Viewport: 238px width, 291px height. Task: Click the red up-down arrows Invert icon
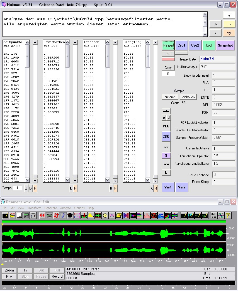(56, 215)
